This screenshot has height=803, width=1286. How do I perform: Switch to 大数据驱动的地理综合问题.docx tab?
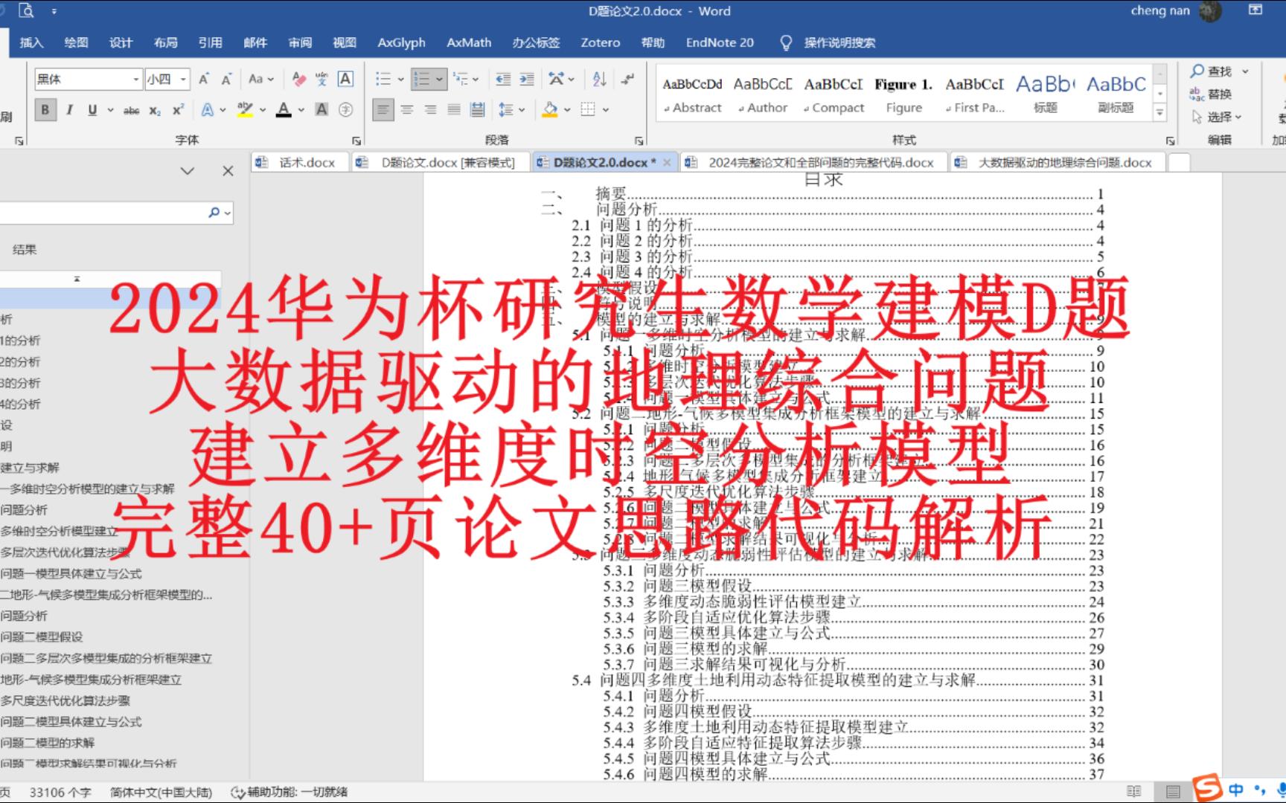(1058, 162)
